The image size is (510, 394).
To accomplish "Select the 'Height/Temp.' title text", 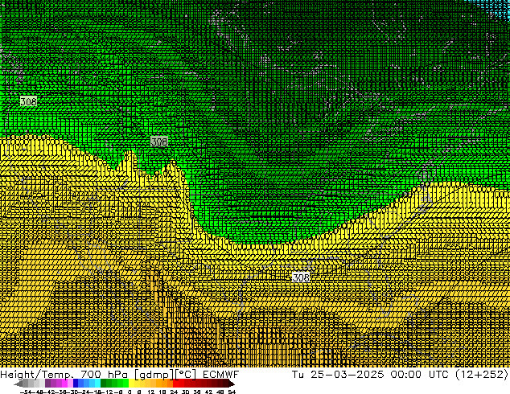I will (37, 375).
